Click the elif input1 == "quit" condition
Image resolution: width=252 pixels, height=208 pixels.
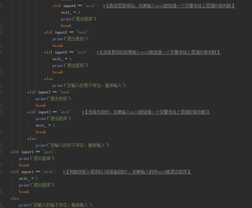pos(33,152)
